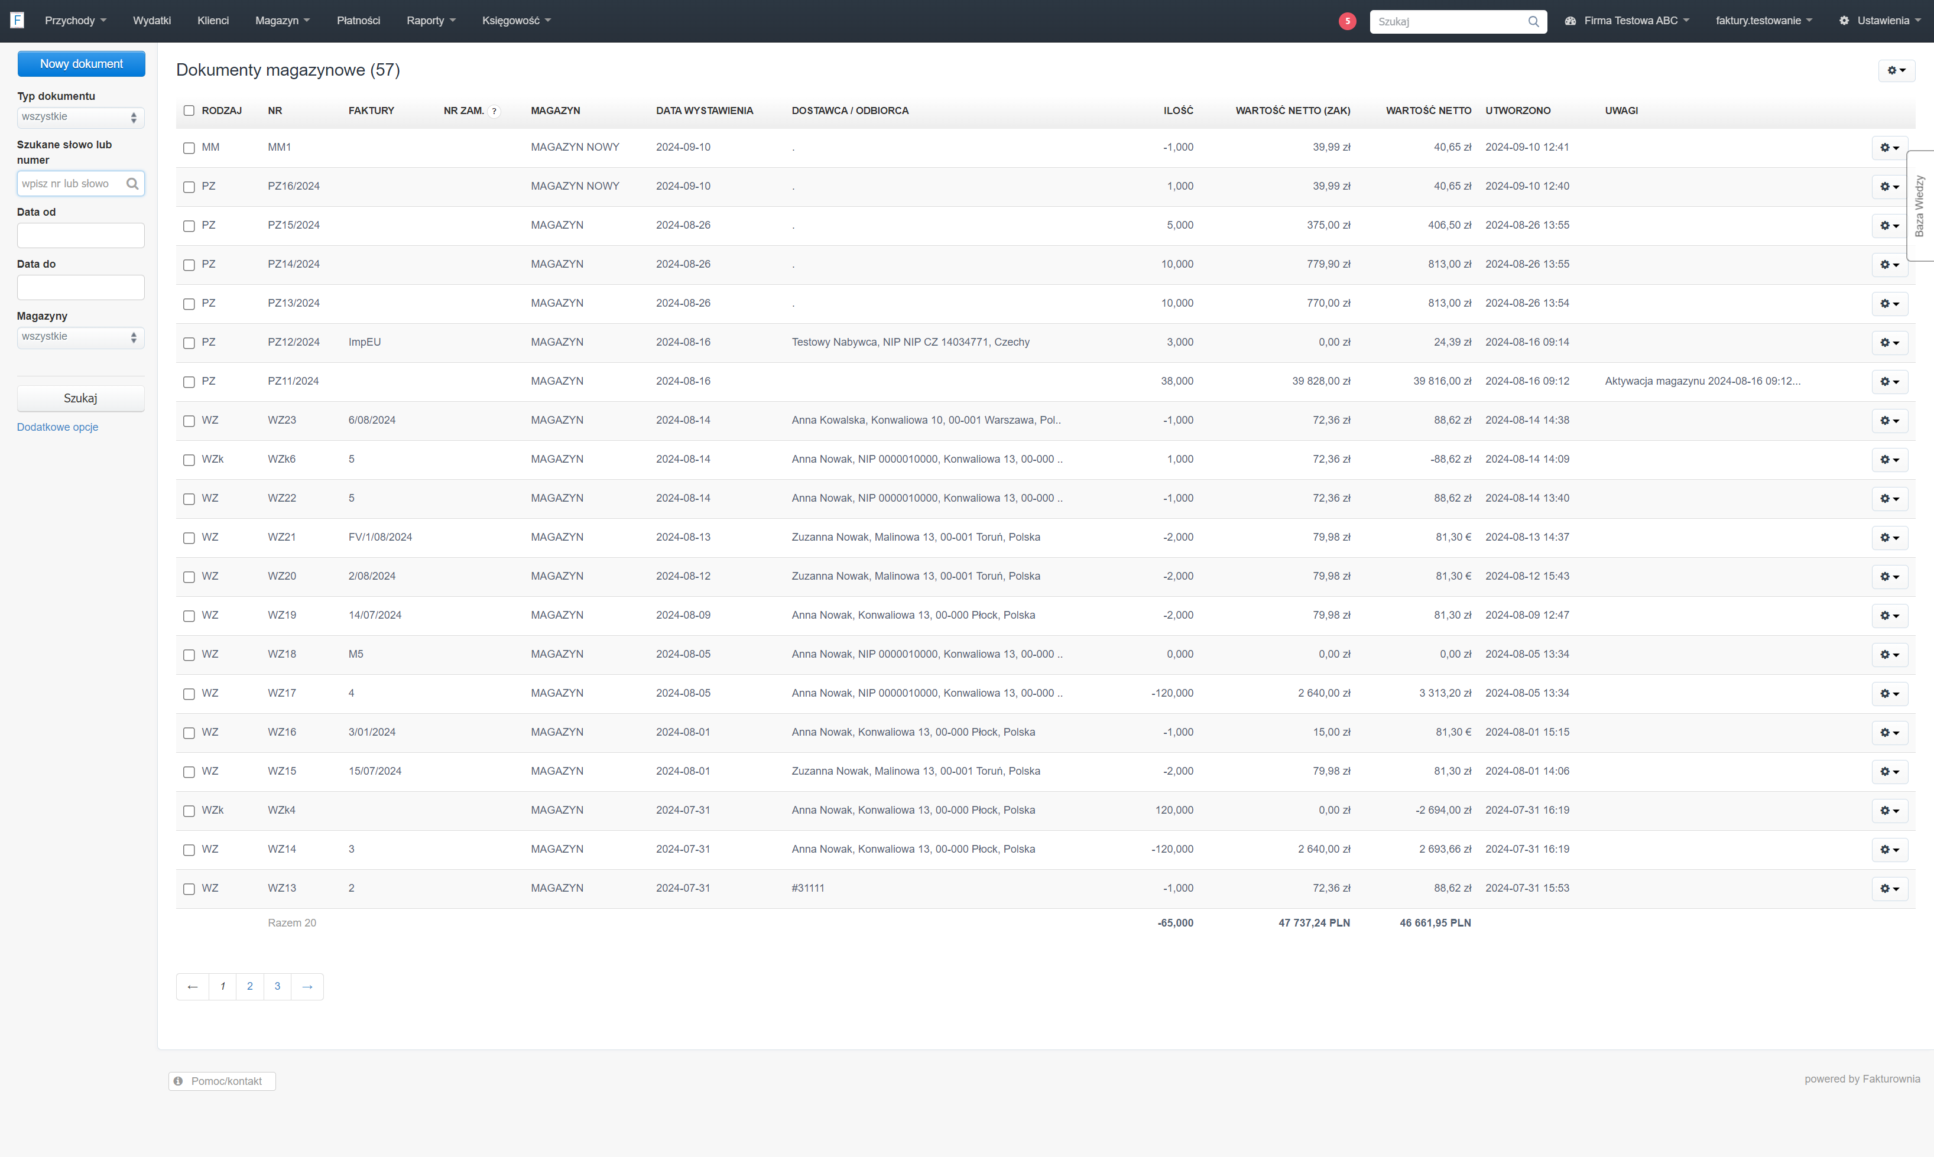Open the gear menu for row WZ21
This screenshot has width=1934, height=1157.
coord(1890,537)
